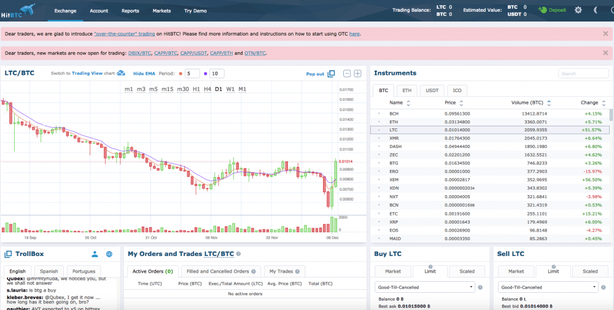614x310 pixels.
Task: Select the XRP instrument row
Action: [x=490, y=222]
